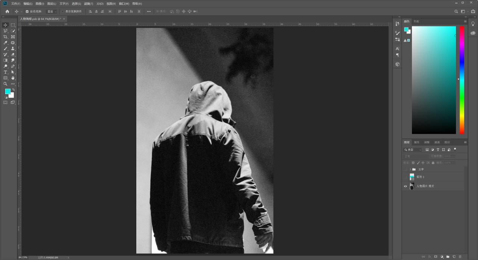Open the Edit Toolbar three-dots button

(13, 84)
